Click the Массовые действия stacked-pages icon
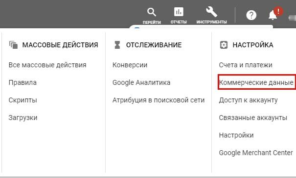Viewport: 296px width, 178px height. (x=13, y=45)
